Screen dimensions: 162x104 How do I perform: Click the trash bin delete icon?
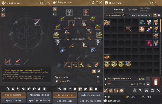click(x=156, y=82)
